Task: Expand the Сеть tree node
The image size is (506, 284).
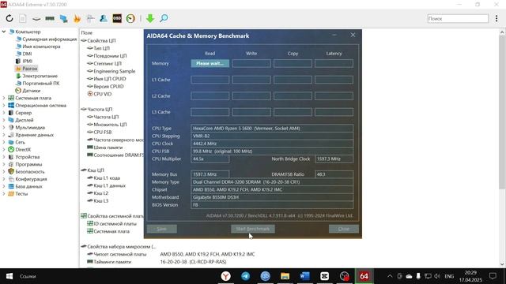Action: [4, 142]
